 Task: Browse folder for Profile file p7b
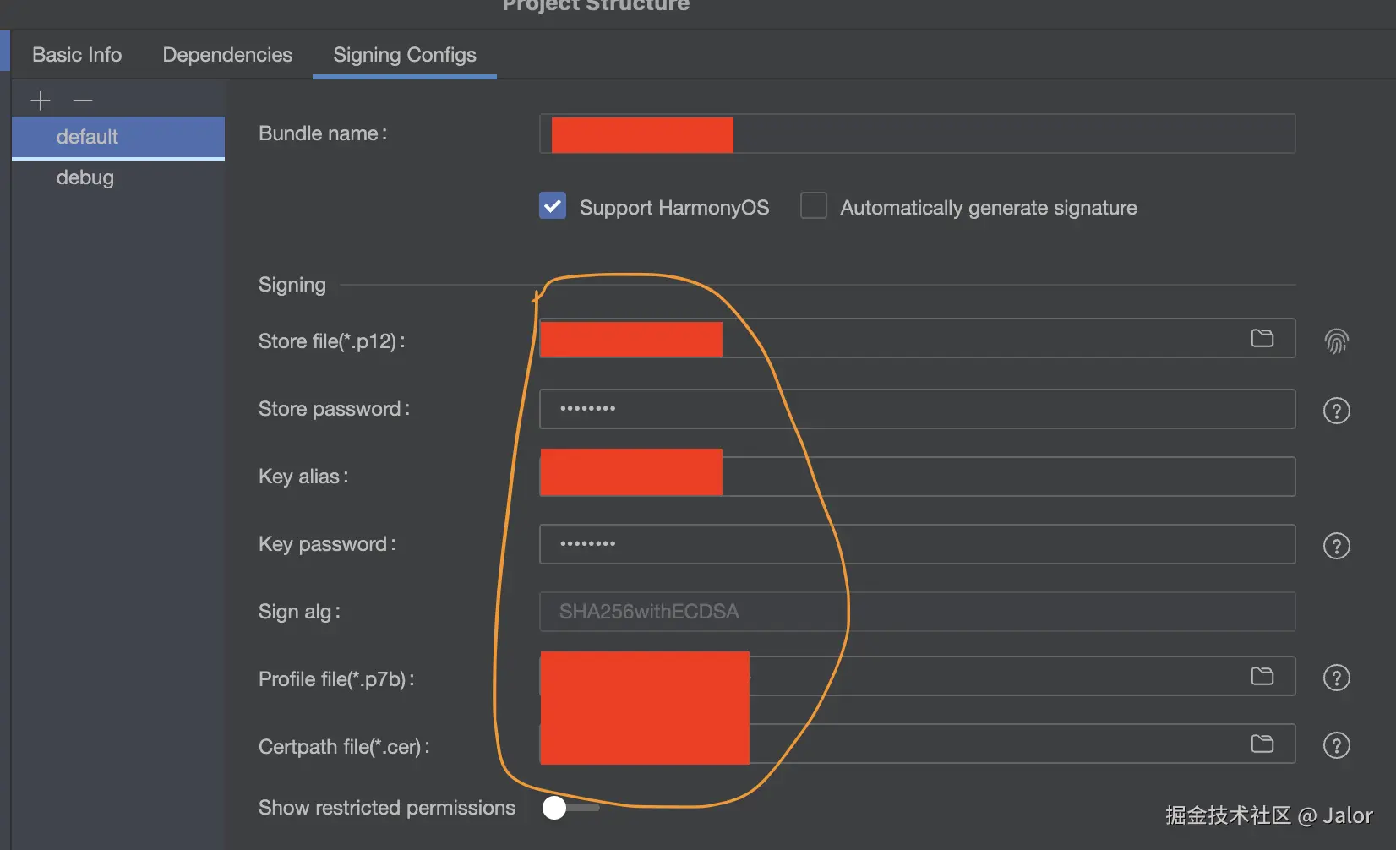coord(1262,676)
